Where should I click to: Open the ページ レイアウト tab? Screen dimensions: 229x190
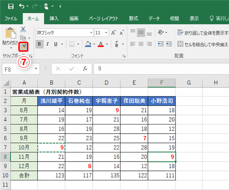click(104, 19)
